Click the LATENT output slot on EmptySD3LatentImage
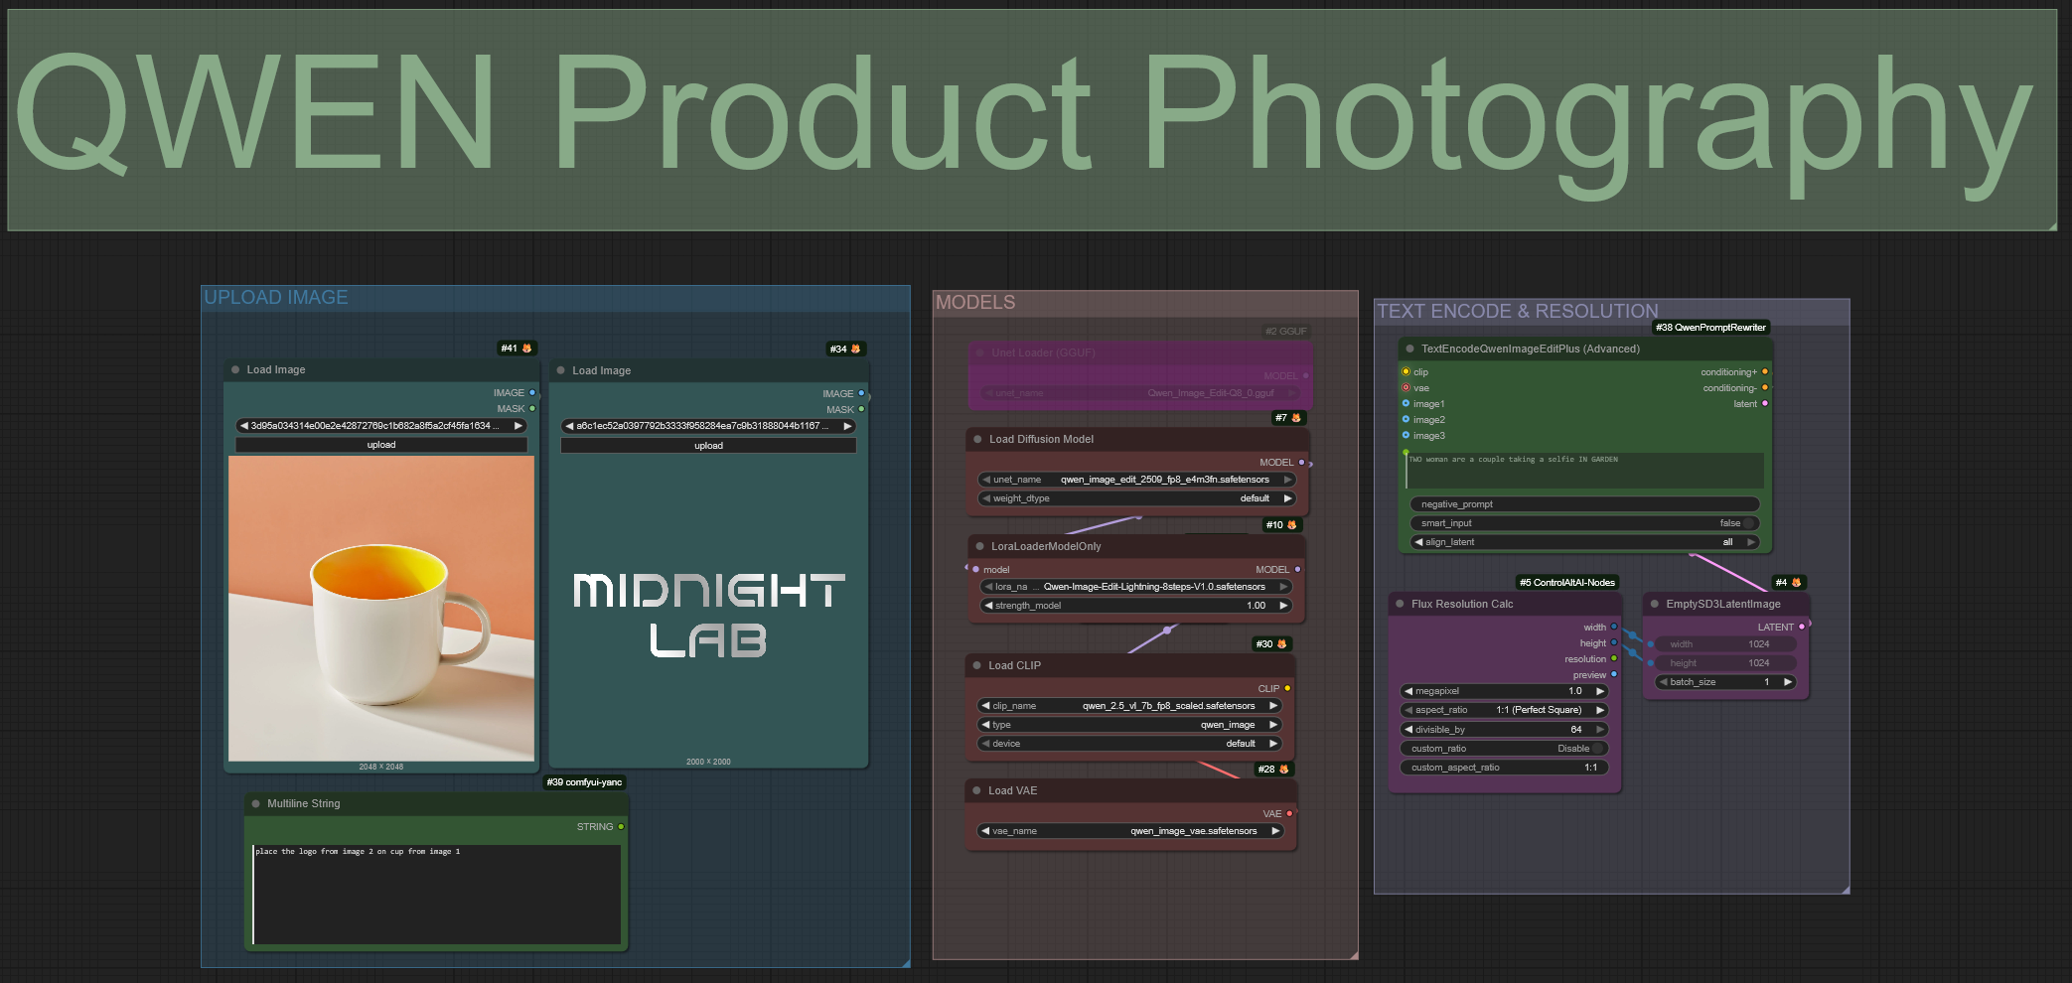This screenshot has width=2072, height=983. coord(1802,627)
